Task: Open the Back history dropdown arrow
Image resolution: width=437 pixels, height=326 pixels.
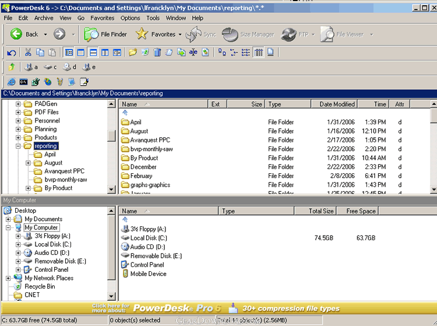Action: (45, 34)
